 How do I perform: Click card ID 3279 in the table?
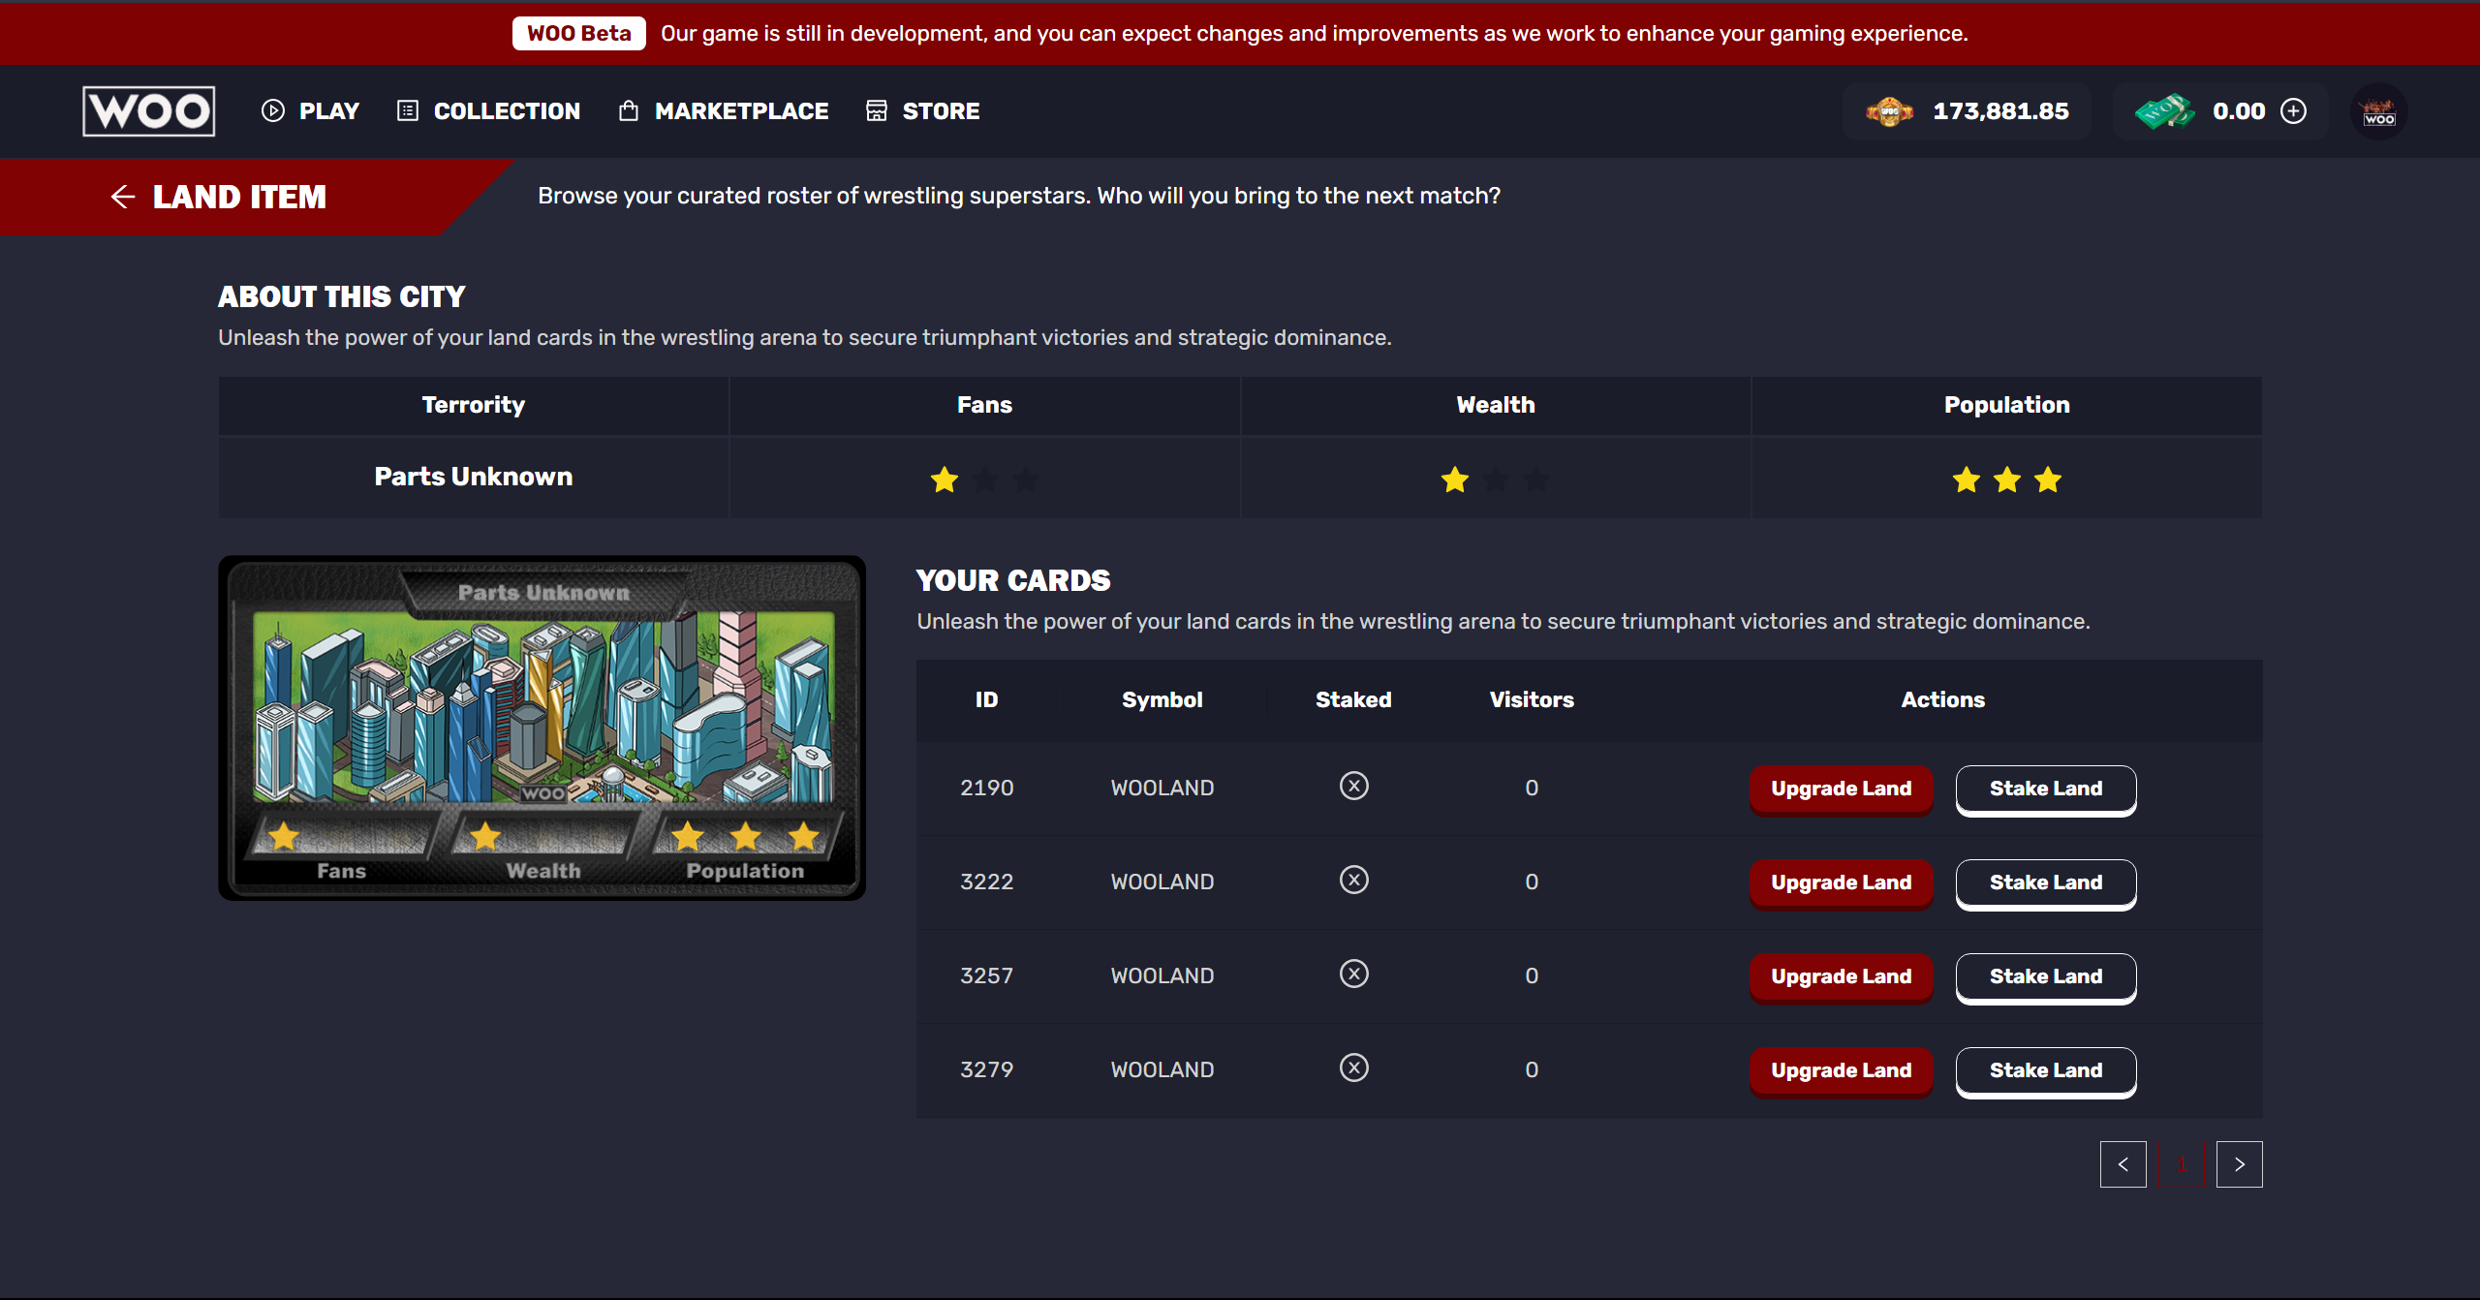tap(986, 1070)
